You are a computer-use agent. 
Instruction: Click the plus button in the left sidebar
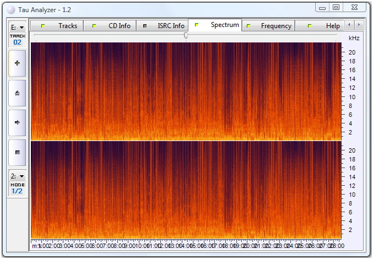[x=17, y=63]
